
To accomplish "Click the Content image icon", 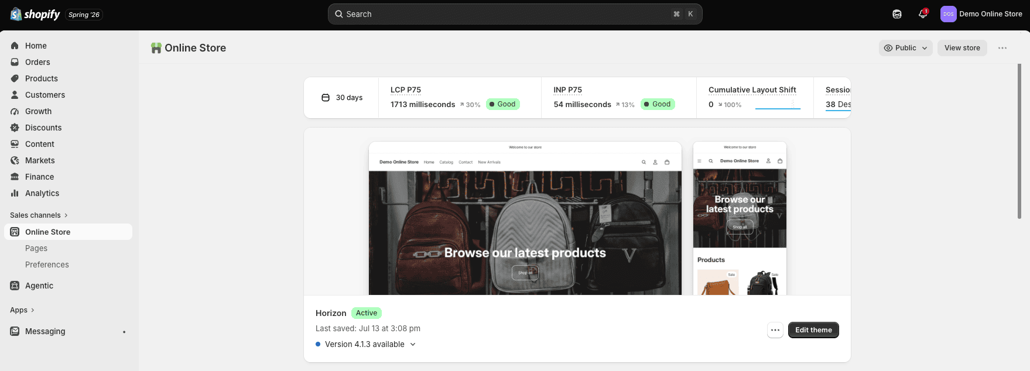I will pyautogui.click(x=15, y=144).
